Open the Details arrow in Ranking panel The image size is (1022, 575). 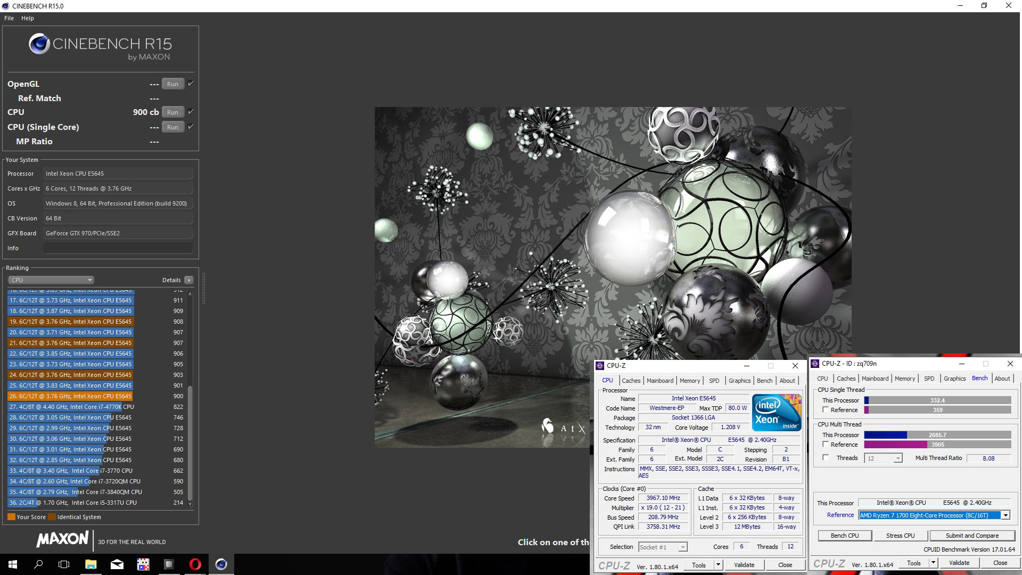coord(188,280)
